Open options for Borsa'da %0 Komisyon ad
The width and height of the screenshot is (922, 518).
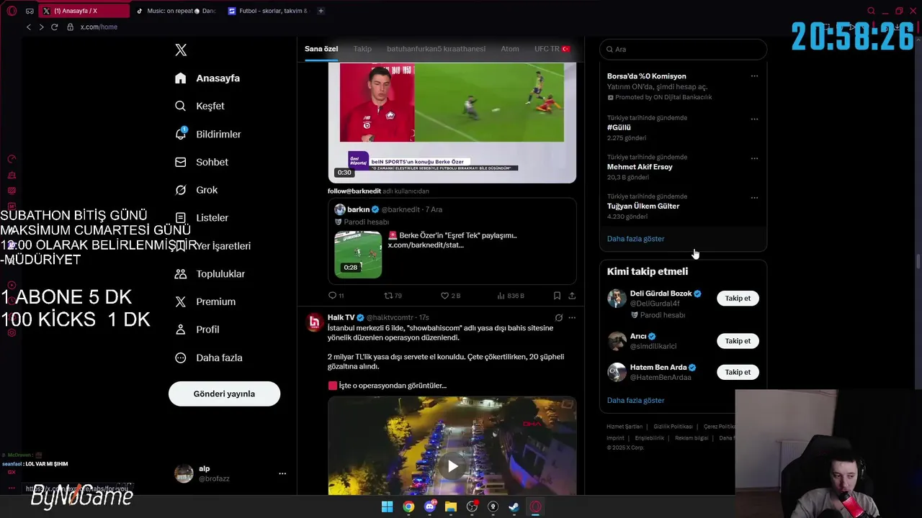tap(754, 76)
